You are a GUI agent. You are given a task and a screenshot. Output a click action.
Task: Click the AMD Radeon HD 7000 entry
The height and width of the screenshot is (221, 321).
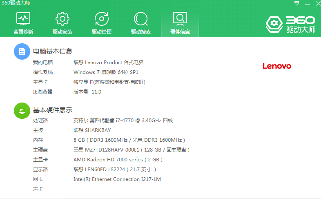118,160
